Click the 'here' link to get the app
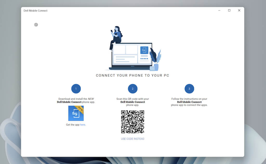266x164 pixels. 83,124
